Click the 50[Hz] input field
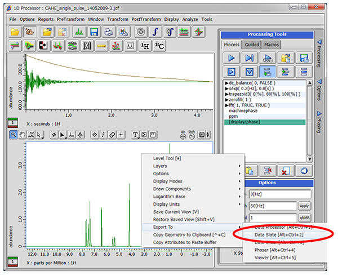This screenshot has height=275, width=338. (x=273, y=206)
